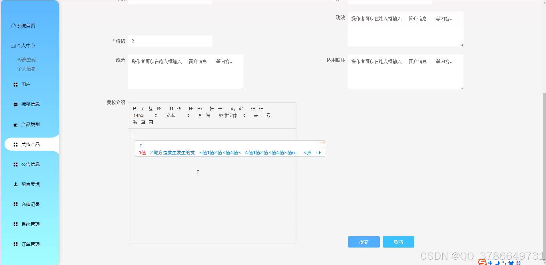Apply H1 heading with the heading icon
Screen dimensions: 546x265
[191, 109]
